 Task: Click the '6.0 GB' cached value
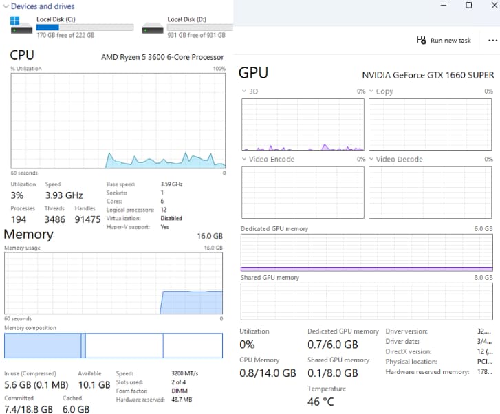click(76, 409)
